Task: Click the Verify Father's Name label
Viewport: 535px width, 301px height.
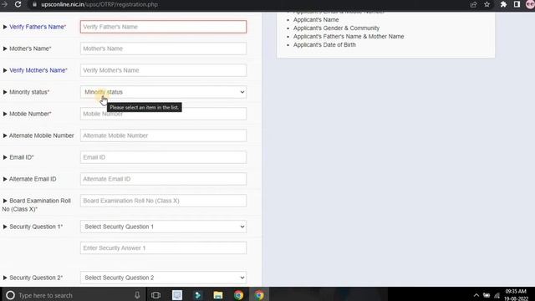Action: click(x=38, y=27)
